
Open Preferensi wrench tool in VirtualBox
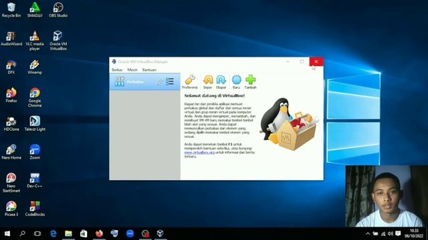190,82
